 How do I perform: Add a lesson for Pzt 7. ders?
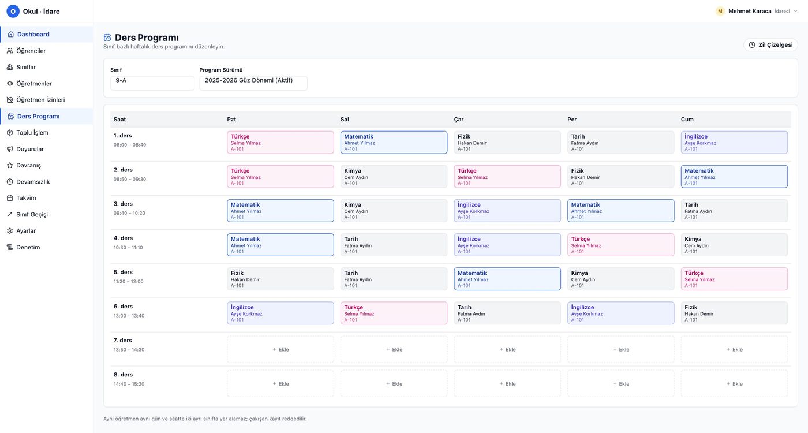click(x=280, y=350)
